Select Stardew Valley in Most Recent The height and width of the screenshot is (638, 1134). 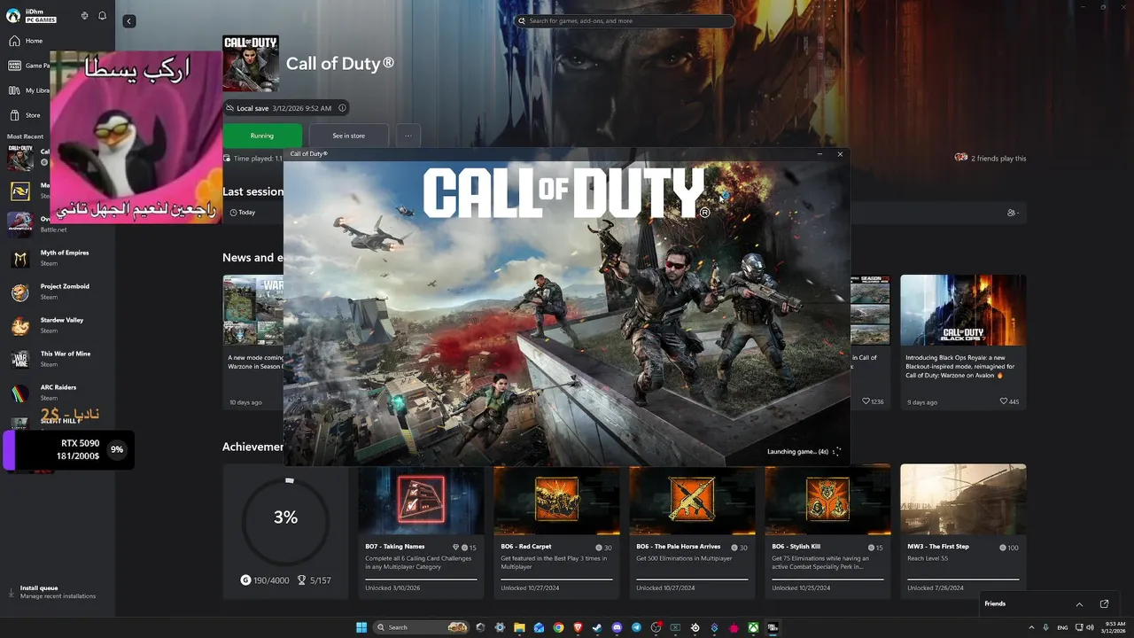point(58,325)
